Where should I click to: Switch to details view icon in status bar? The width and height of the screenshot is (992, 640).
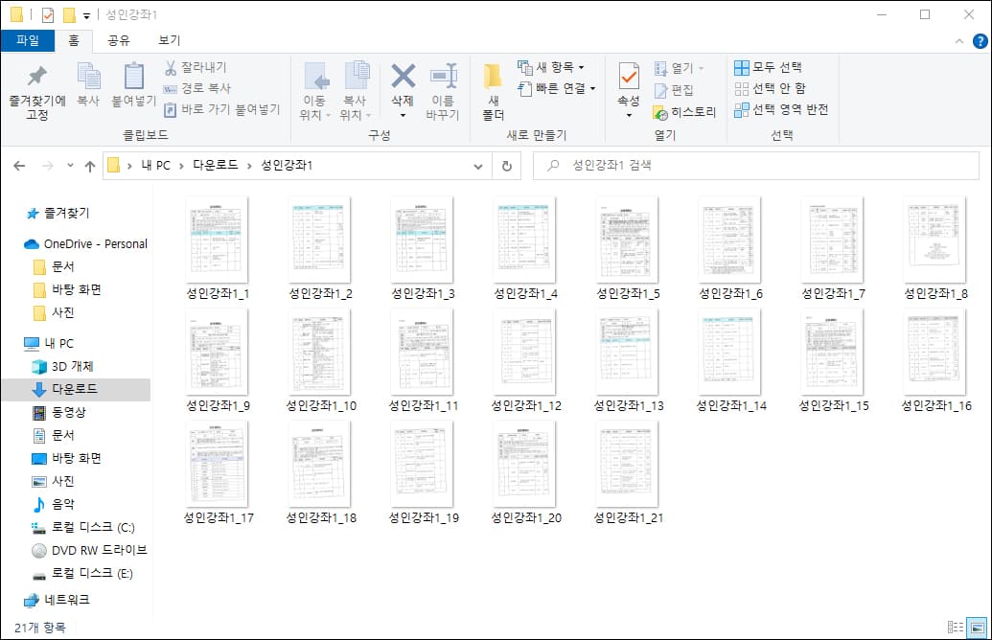tap(956, 628)
